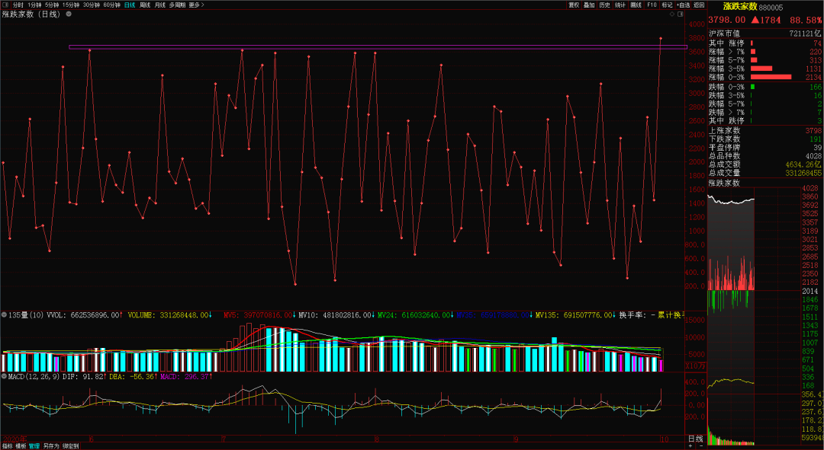Click the 涨幅 > 7% row

(764, 52)
